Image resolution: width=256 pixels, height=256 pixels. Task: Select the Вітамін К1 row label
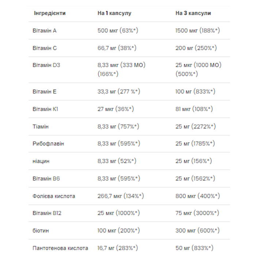tap(45, 109)
